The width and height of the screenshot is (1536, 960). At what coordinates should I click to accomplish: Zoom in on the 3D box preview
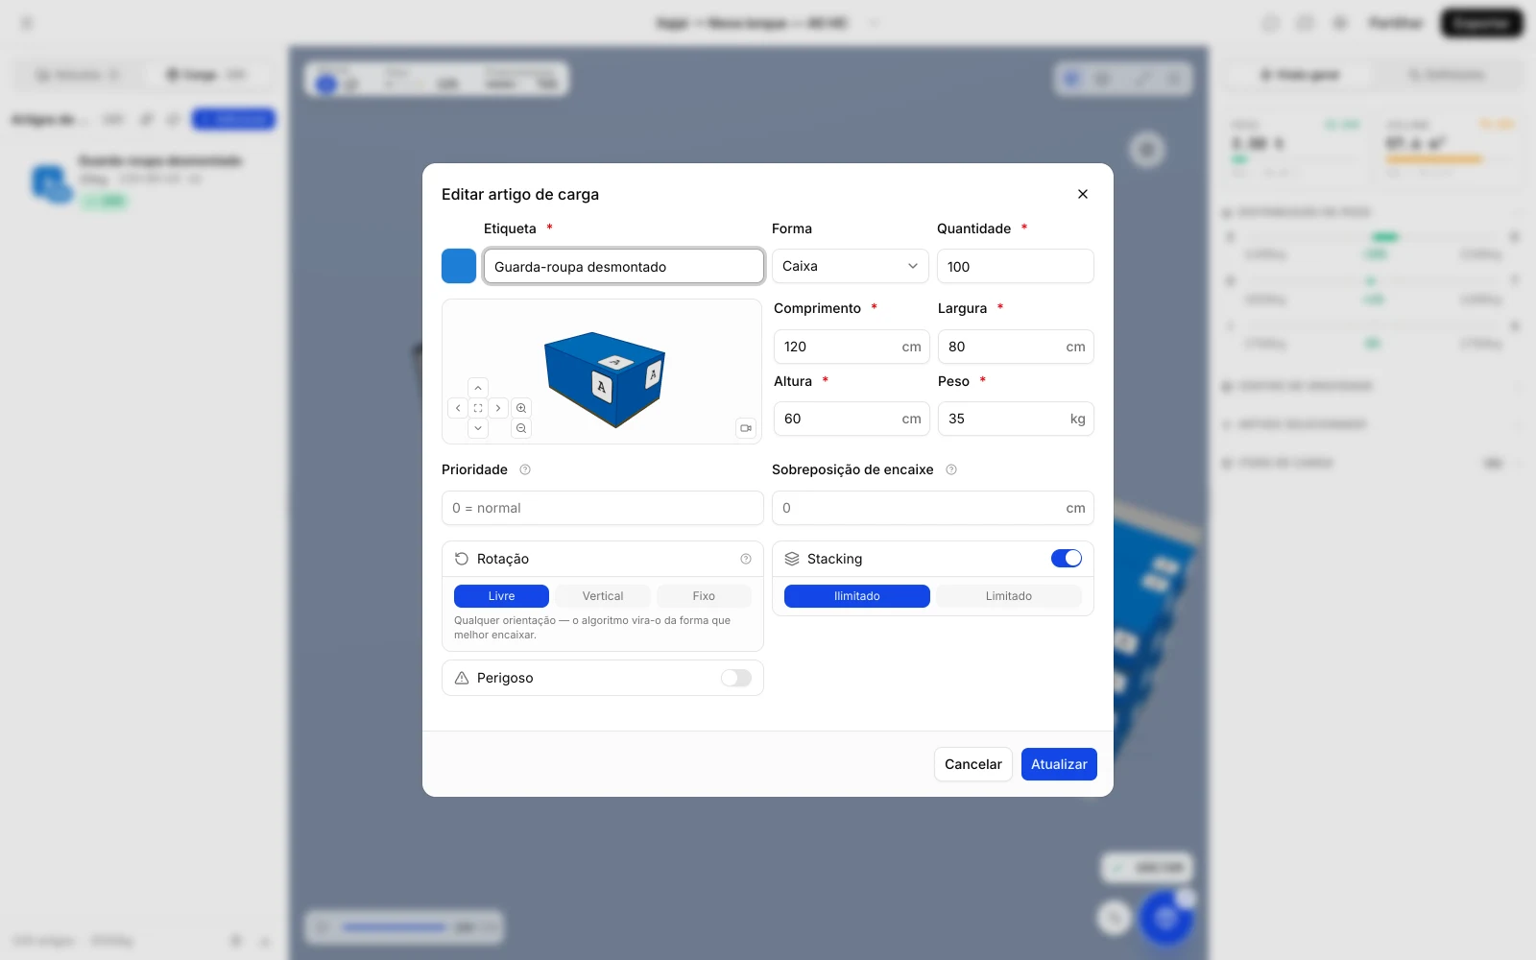(x=521, y=408)
